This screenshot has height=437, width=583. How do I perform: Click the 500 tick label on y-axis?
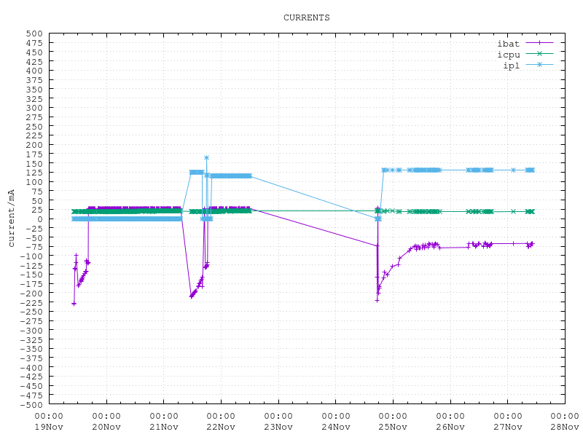[34, 34]
